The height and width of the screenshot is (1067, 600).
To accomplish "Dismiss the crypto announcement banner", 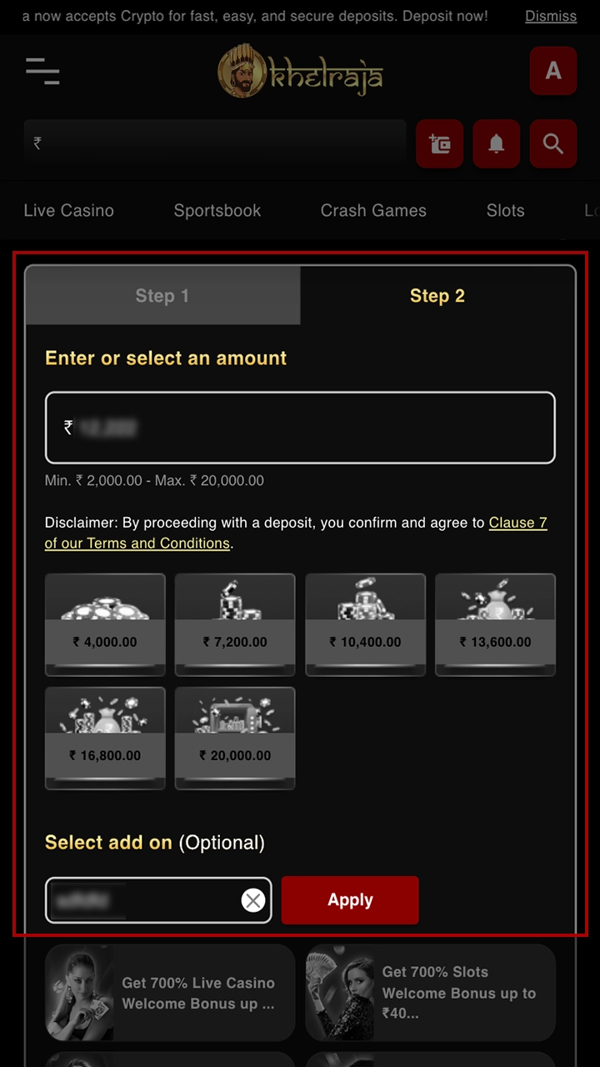I will [x=551, y=16].
